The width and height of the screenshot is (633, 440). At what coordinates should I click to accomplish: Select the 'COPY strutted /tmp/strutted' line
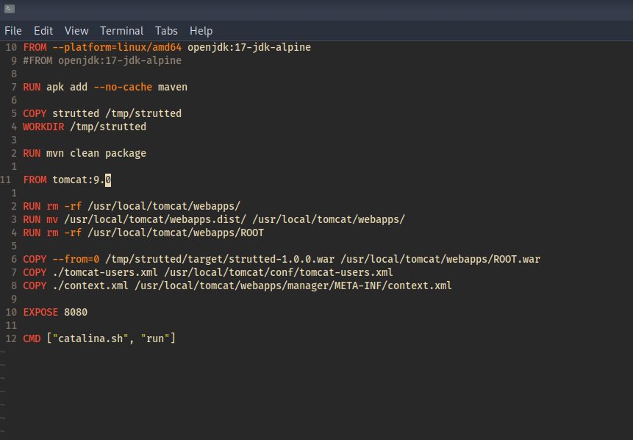click(102, 113)
